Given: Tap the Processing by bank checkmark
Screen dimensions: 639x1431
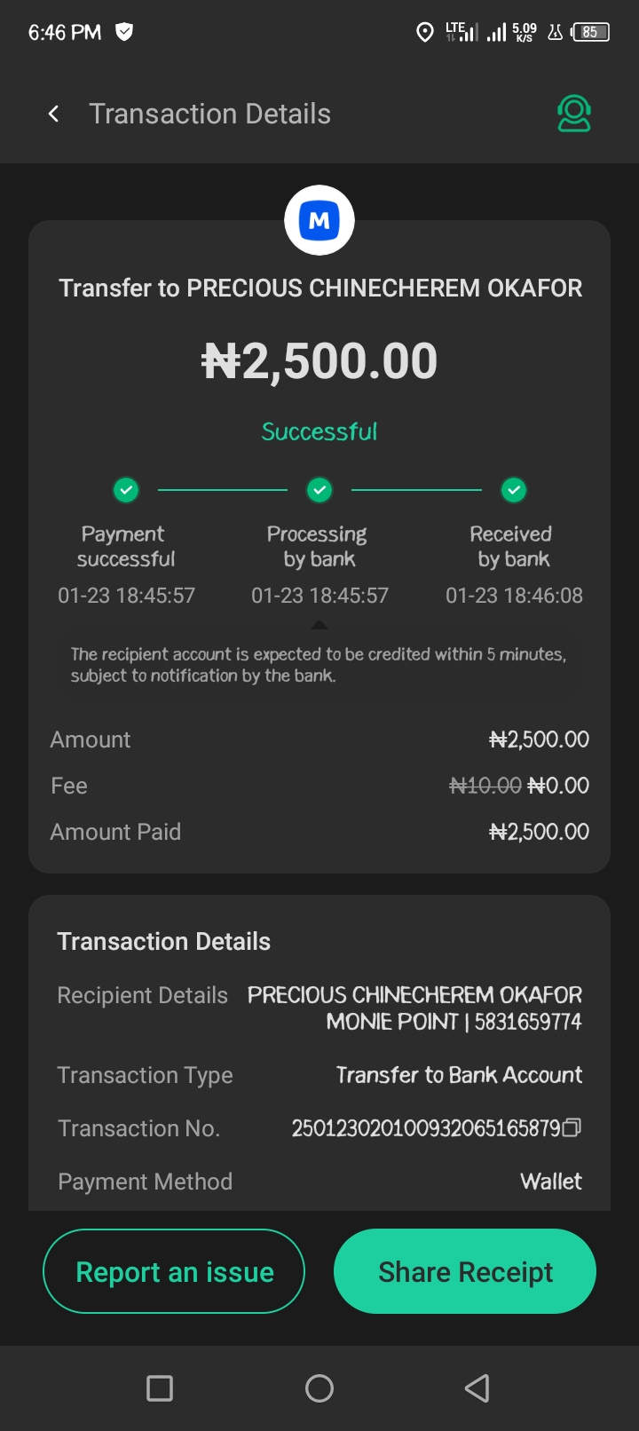Looking at the screenshot, I should pyautogui.click(x=319, y=489).
